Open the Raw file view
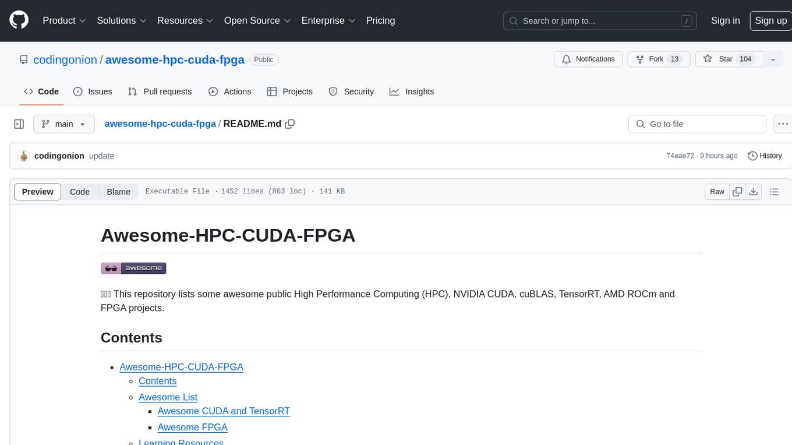The width and height of the screenshot is (792, 445). coord(717,192)
